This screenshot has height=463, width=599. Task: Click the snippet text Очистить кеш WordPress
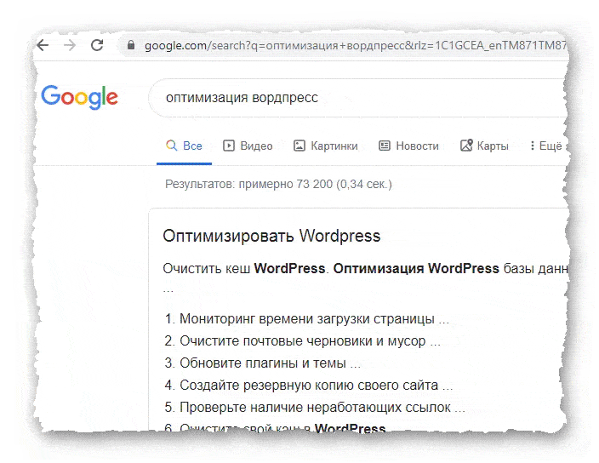(244, 269)
